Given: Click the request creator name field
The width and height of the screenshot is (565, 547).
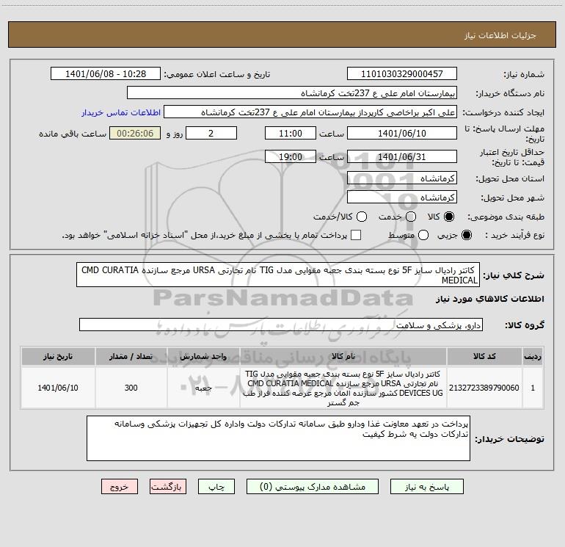Looking at the screenshot, I should point(310,112).
